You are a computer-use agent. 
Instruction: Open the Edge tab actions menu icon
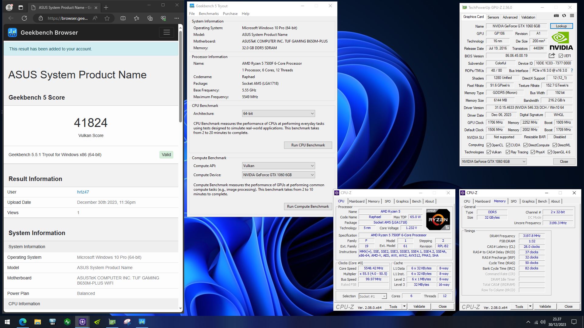21,8
